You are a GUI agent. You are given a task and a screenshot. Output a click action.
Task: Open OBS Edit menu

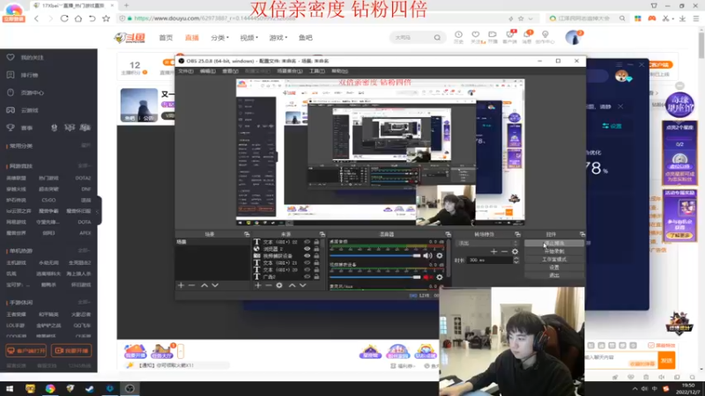point(207,71)
